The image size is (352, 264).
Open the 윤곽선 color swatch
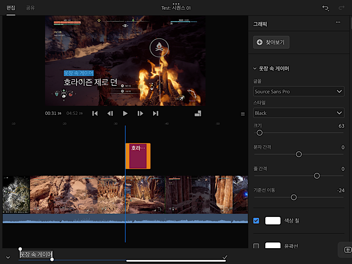pyautogui.click(x=273, y=245)
